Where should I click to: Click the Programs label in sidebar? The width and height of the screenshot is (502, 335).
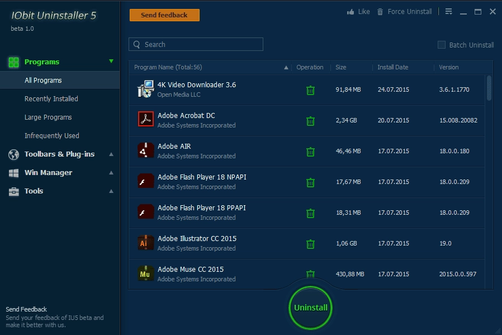pyautogui.click(x=41, y=62)
